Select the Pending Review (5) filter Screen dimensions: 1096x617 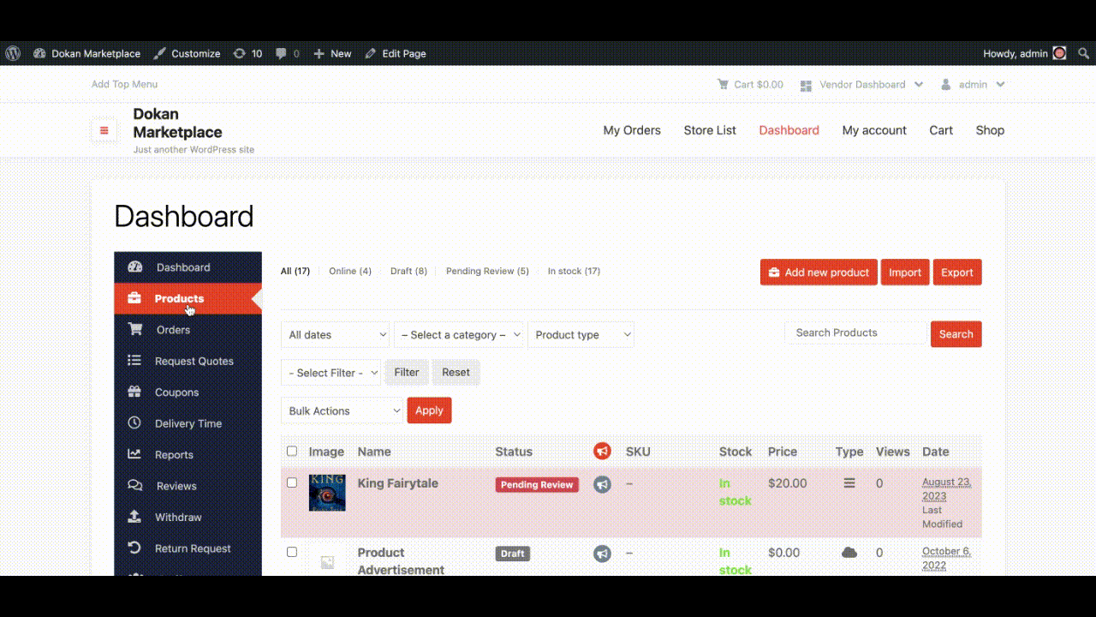click(487, 271)
